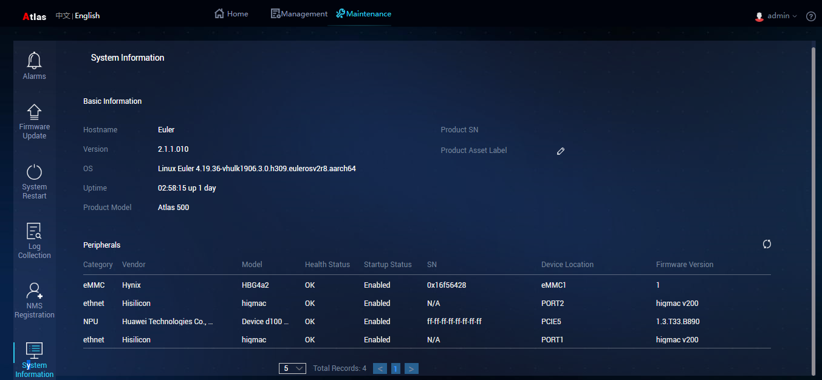822x380 pixels.
Task: Open the System Information monitor icon
Action: click(35, 350)
